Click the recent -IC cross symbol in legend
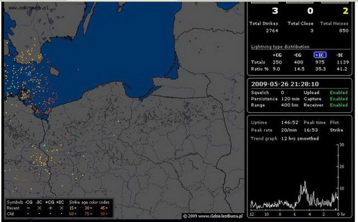Image resolution: width=358 pixels, height=222 pixels. pyautogui.click(x=39, y=208)
